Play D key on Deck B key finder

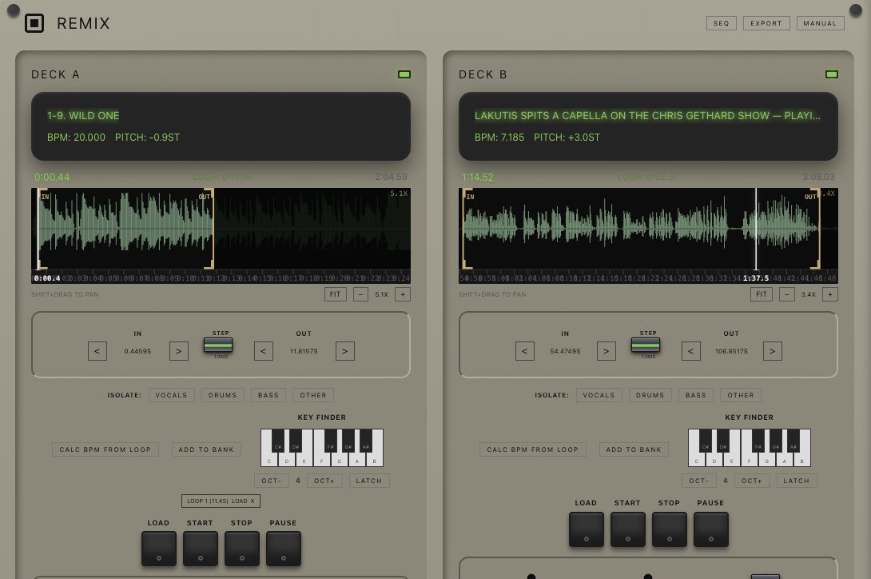(x=714, y=459)
